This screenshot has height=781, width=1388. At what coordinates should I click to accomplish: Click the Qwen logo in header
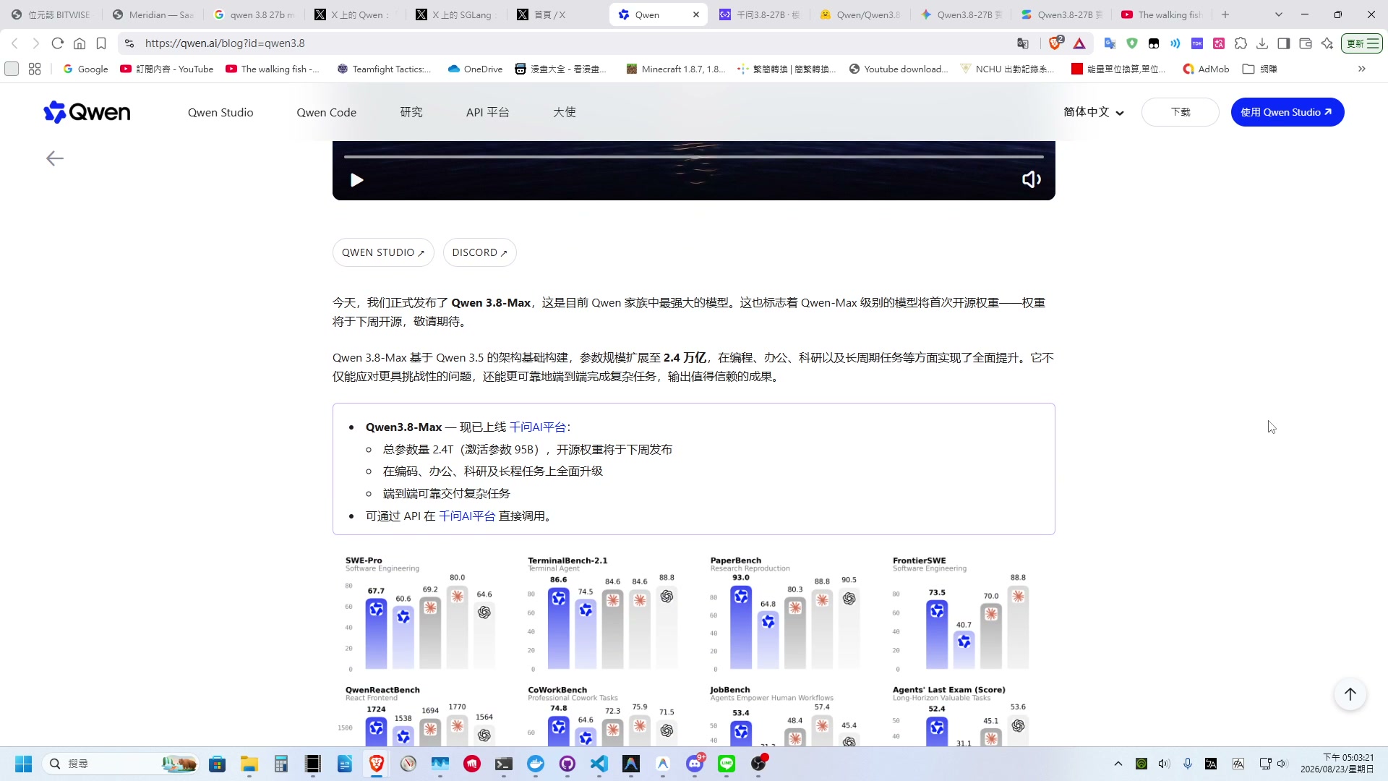87,112
